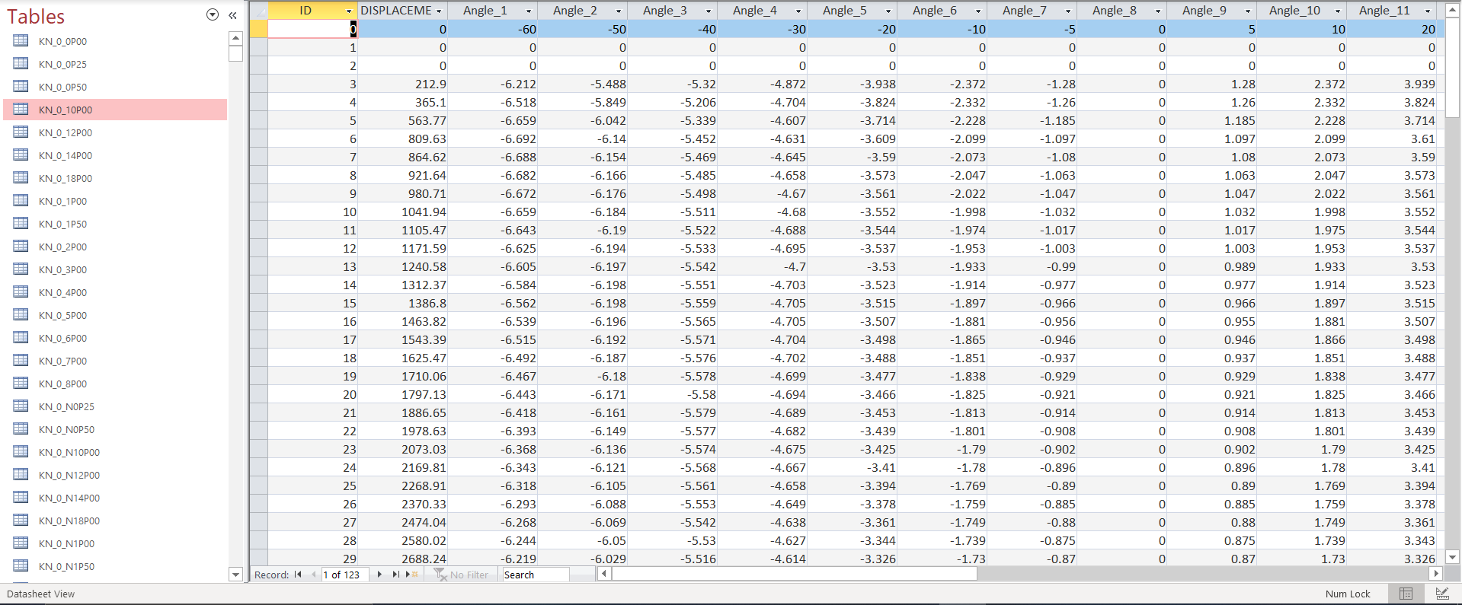Click the table icon beside KN_0_0P00

[21, 41]
